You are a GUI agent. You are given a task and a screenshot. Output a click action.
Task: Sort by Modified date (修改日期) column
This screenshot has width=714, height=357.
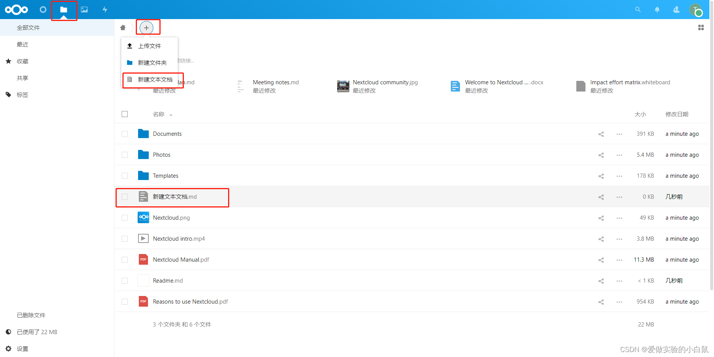click(677, 114)
